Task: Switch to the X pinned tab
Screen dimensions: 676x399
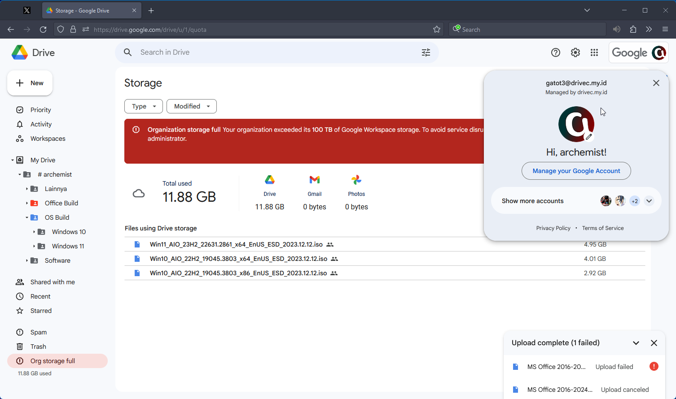Action: [27, 11]
